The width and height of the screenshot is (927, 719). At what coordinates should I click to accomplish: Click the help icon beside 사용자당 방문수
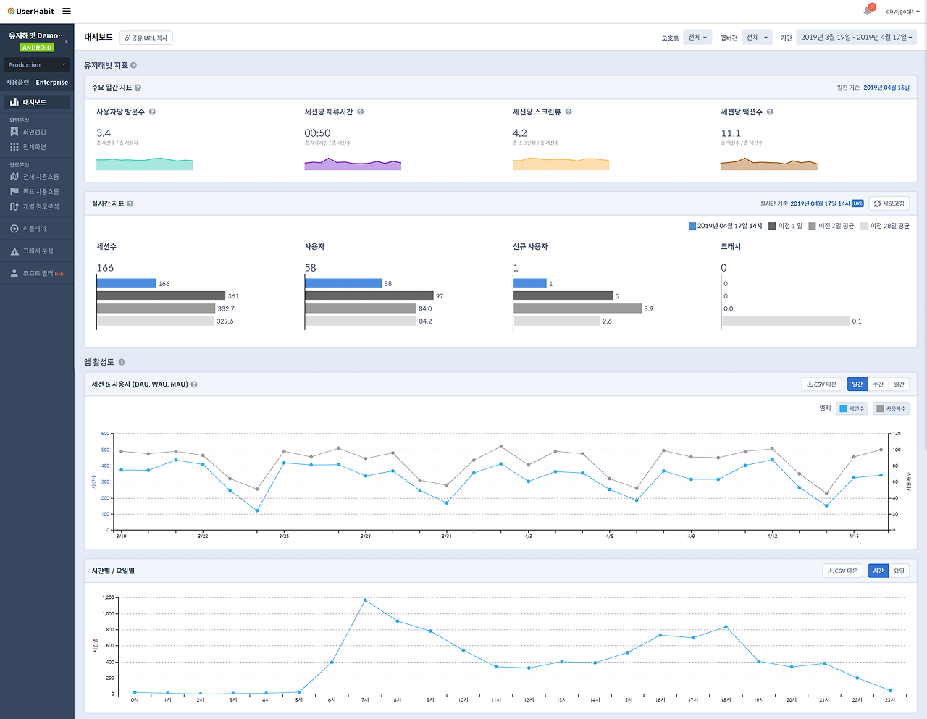152,112
